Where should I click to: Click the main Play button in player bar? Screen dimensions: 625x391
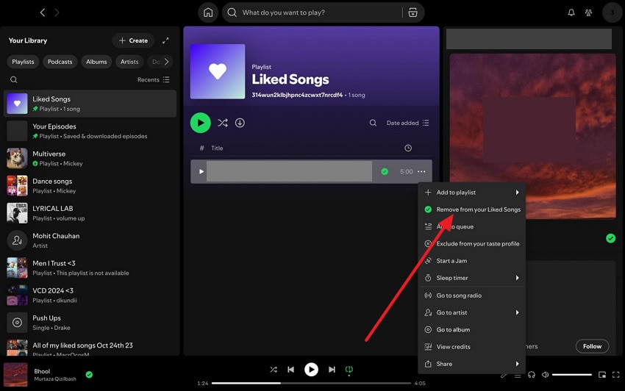(x=311, y=370)
